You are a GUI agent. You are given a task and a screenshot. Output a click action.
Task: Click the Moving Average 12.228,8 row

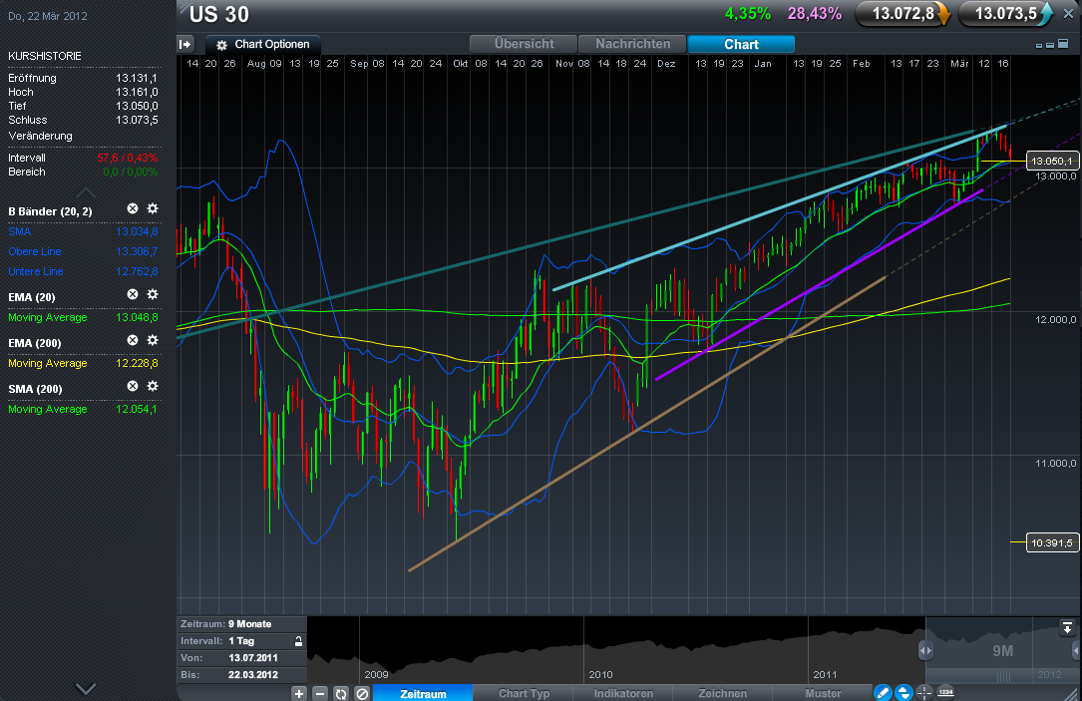83,363
